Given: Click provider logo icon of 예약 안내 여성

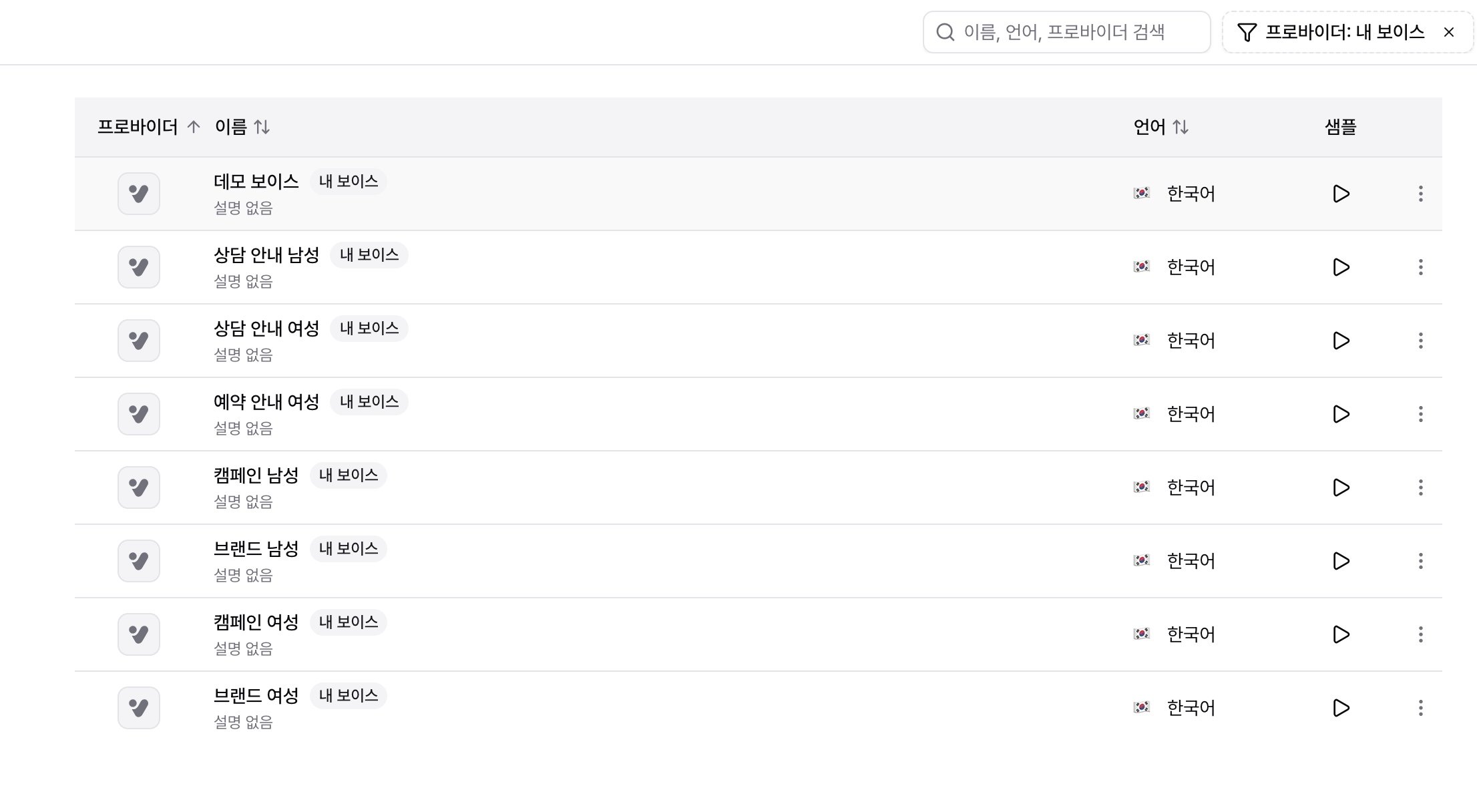Looking at the screenshot, I should 139,414.
